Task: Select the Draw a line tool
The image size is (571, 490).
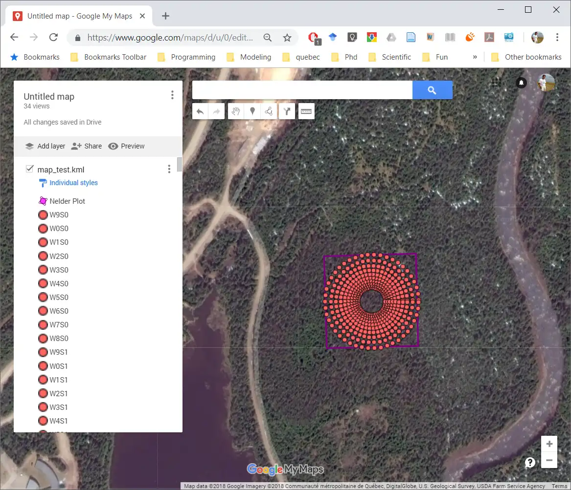Action: tap(269, 111)
